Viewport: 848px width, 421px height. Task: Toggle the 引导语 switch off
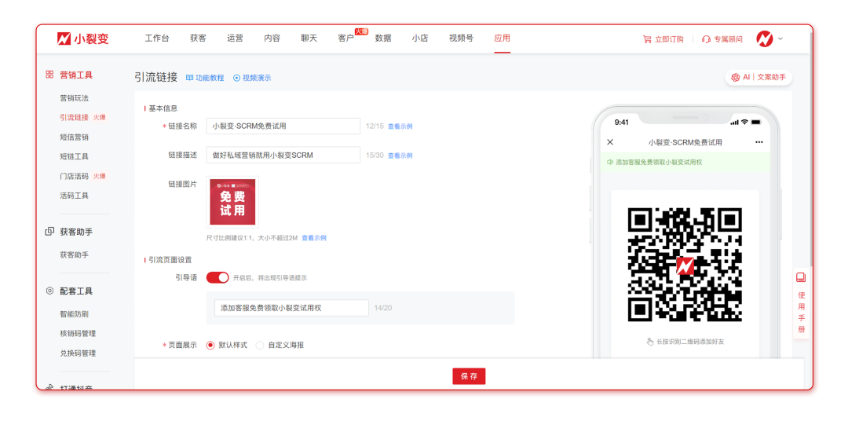(x=217, y=277)
